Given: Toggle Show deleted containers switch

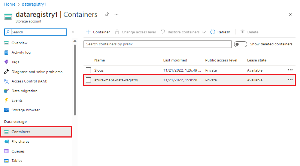Looking at the screenshot, I should pyautogui.click(x=240, y=44).
